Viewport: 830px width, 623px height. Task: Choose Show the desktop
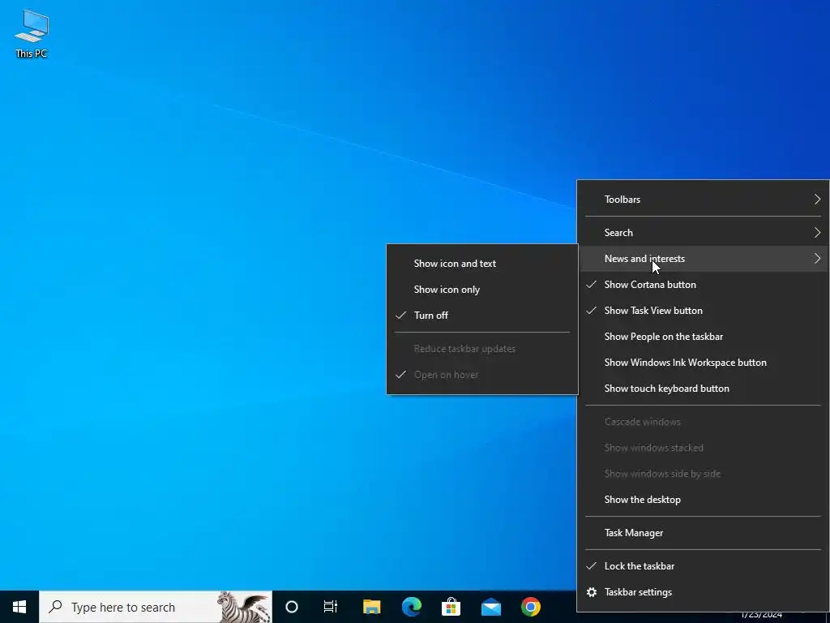pos(703,500)
